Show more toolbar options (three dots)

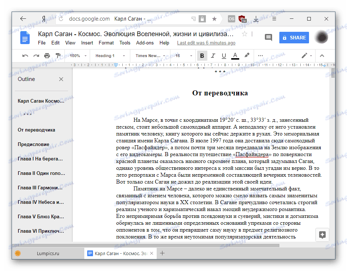point(261,56)
